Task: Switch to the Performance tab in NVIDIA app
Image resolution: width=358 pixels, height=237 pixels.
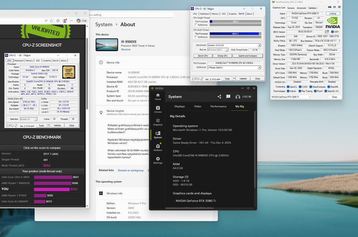Action: [x=218, y=106]
